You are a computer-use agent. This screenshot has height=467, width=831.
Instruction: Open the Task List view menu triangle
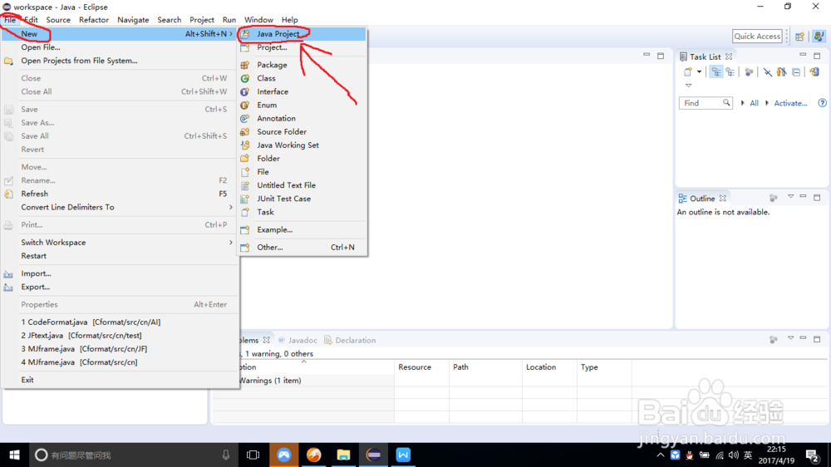pos(688,86)
